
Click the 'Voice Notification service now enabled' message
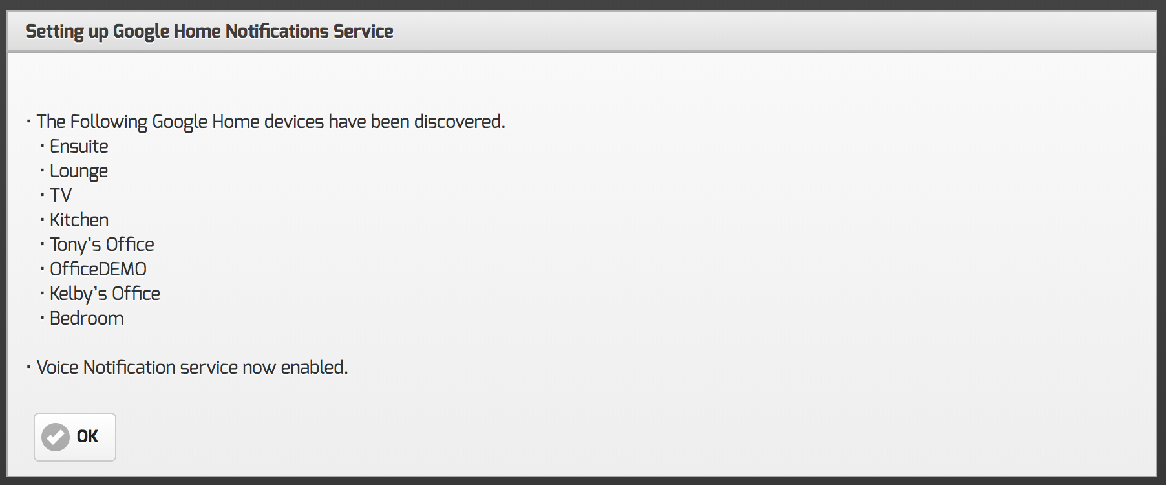click(192, 367)
